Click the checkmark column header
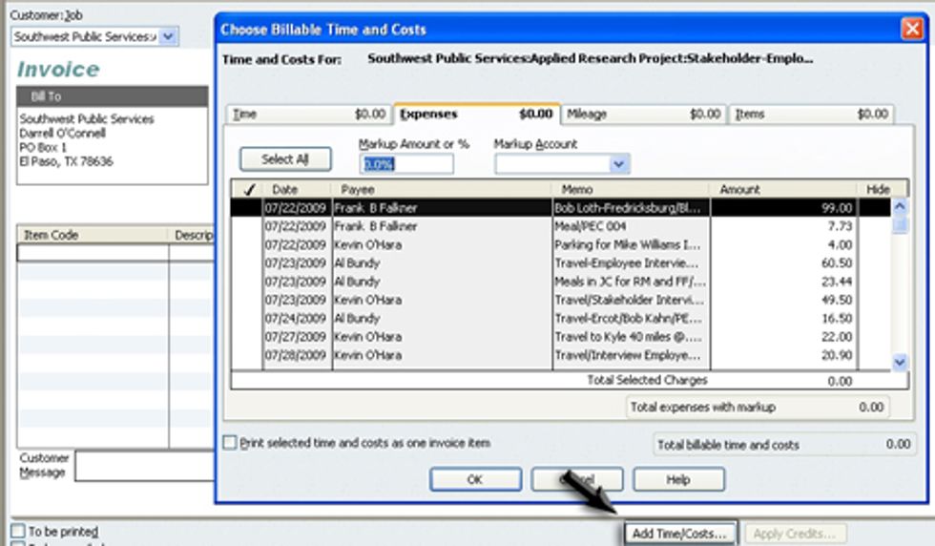 (x=249, y=190)
